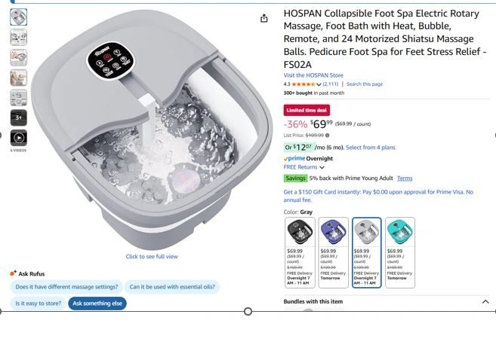This screenshot has width=496, height=357.
Task: Ask 'Does it have different massage settings?'
Action: click(66, 287)
